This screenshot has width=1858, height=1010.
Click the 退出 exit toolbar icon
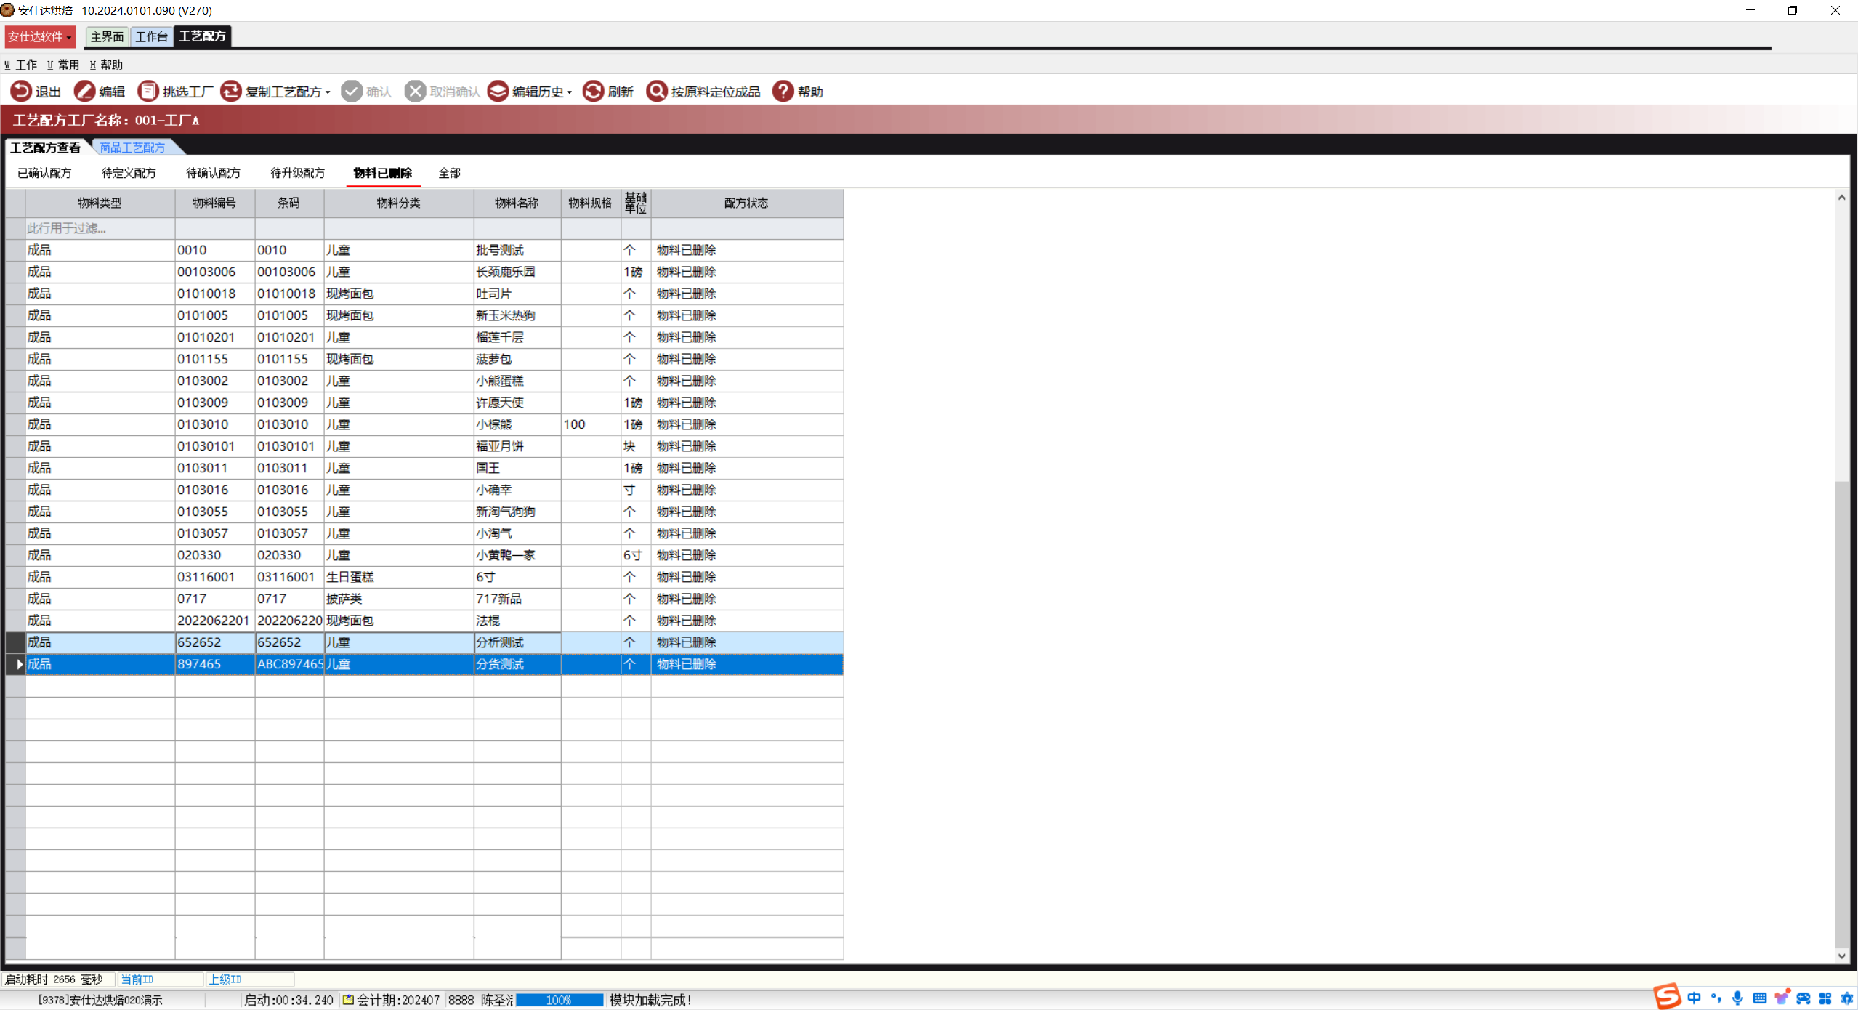20,92
